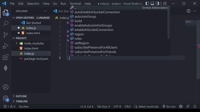Open package-lock.json file
Image resolution: width=200 pixels, height=112 pixels.
[31, 59]
